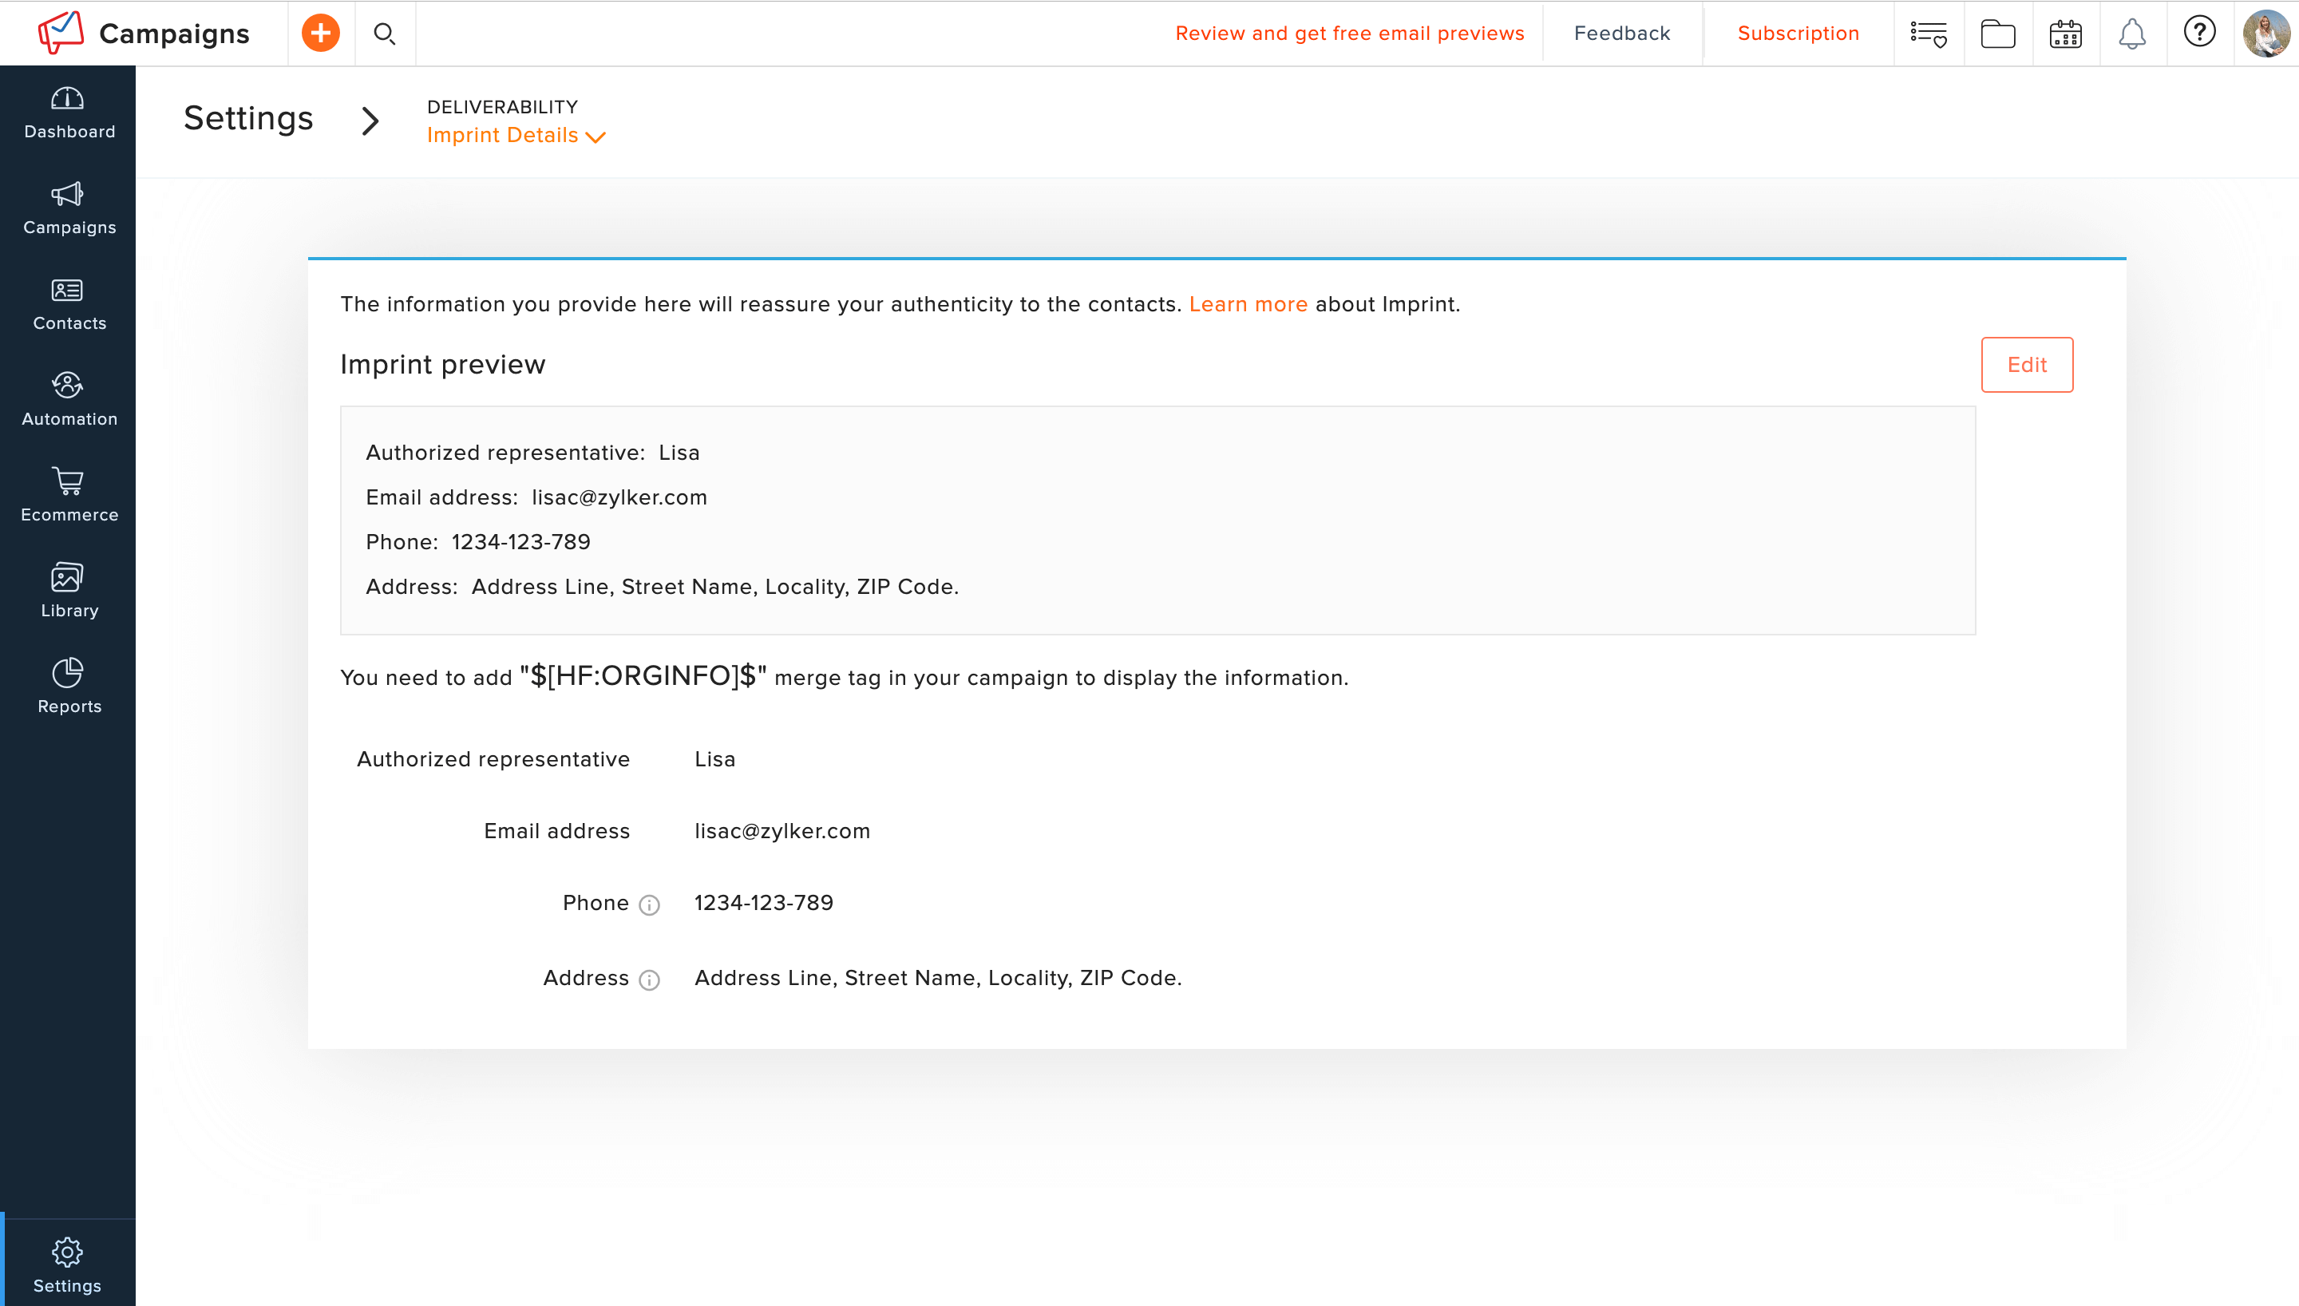
Task: Click the Address value in details list
Action: click(x=938, y=978)
